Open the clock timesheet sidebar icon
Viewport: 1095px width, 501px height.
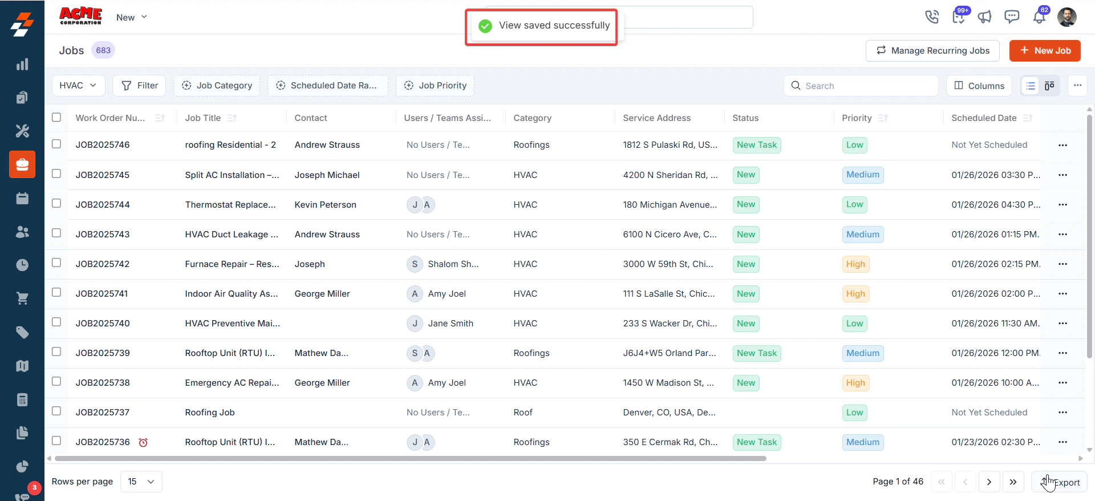click(x=22, y=265)
